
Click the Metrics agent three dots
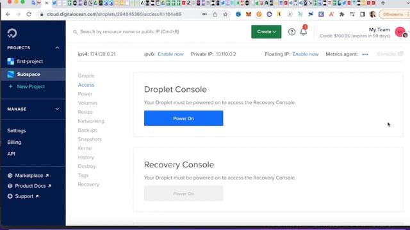pyautogui.click(x=365, y=54)
